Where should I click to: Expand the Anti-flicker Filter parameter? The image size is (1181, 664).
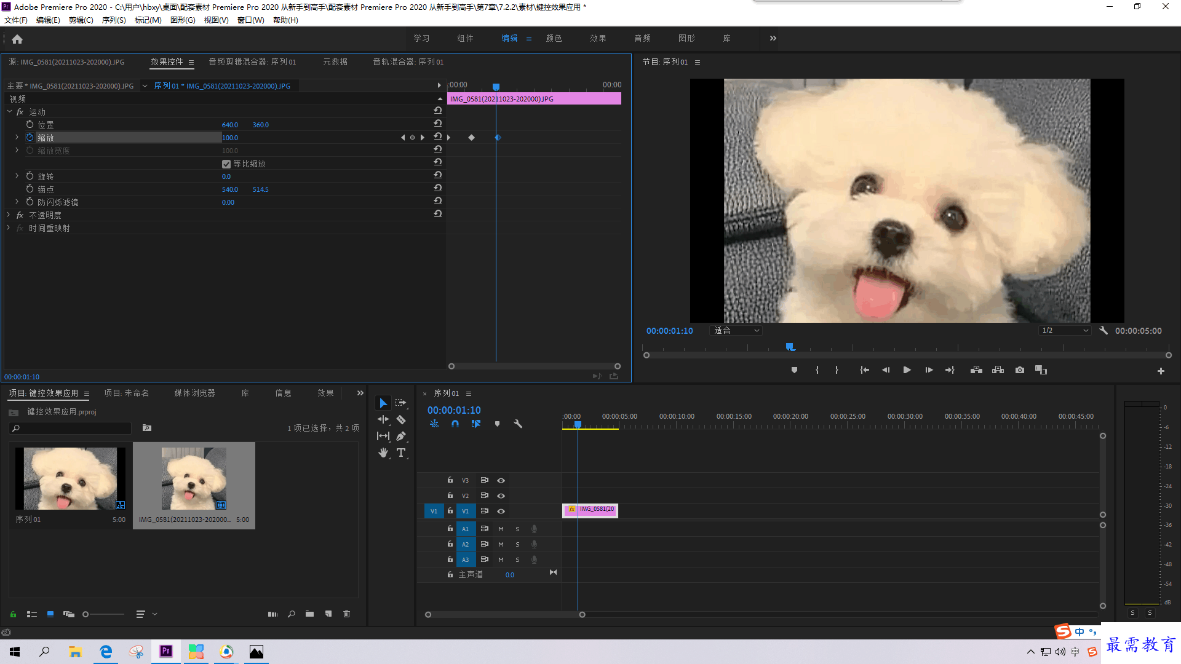(17, 202)
